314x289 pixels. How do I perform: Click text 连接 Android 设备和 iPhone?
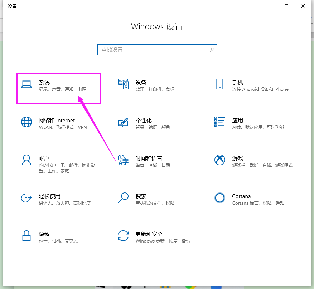coord(260,89)
